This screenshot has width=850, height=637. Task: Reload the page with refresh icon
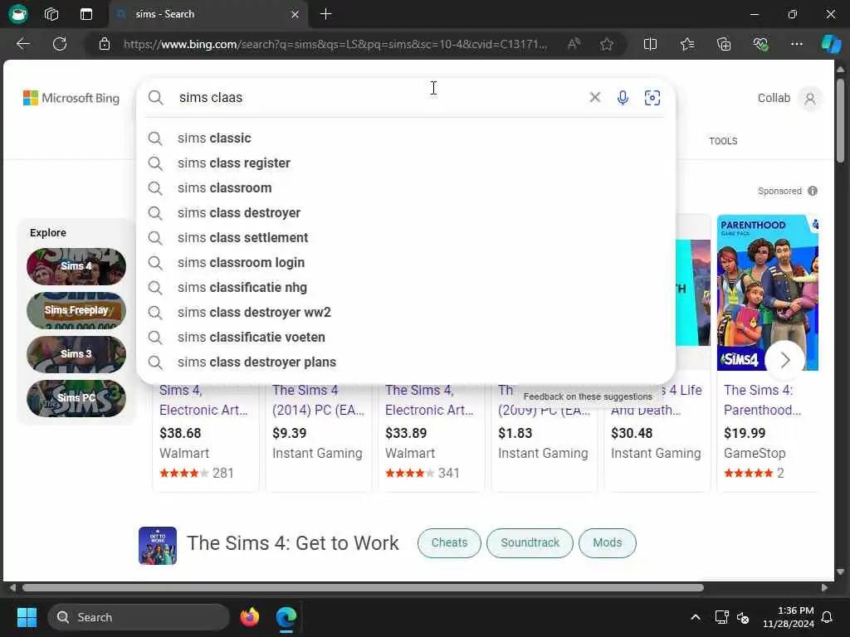60,44
